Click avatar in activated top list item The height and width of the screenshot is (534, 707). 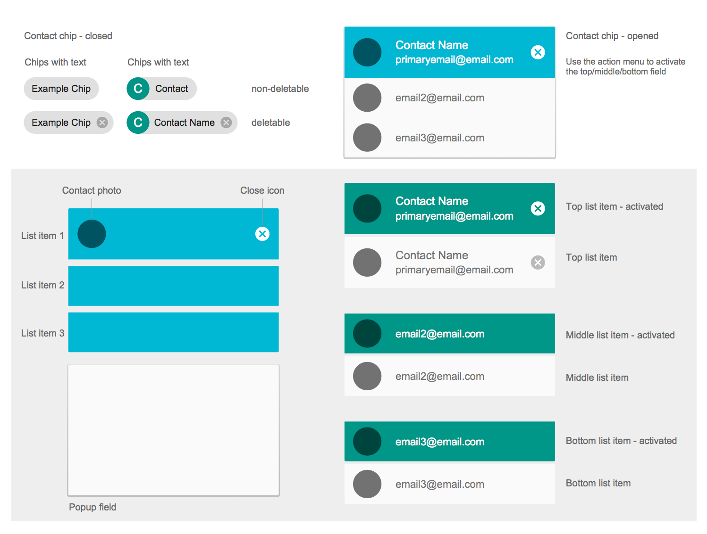[367, 208]
